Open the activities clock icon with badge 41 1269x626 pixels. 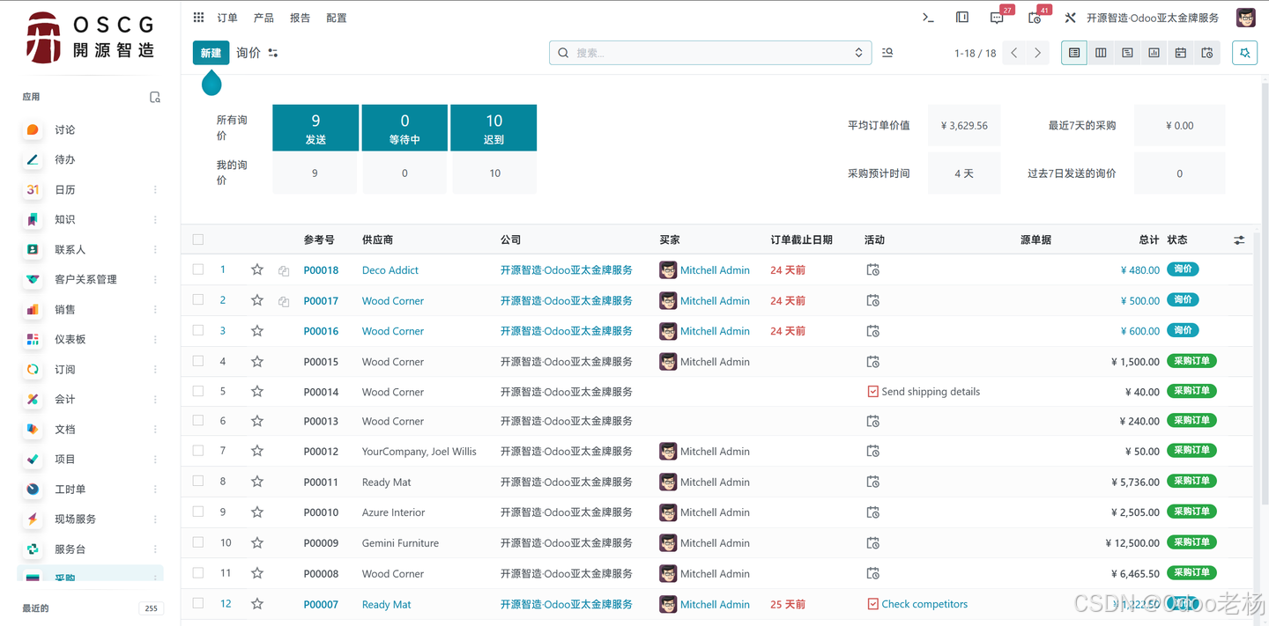(x=1035, y=18)
